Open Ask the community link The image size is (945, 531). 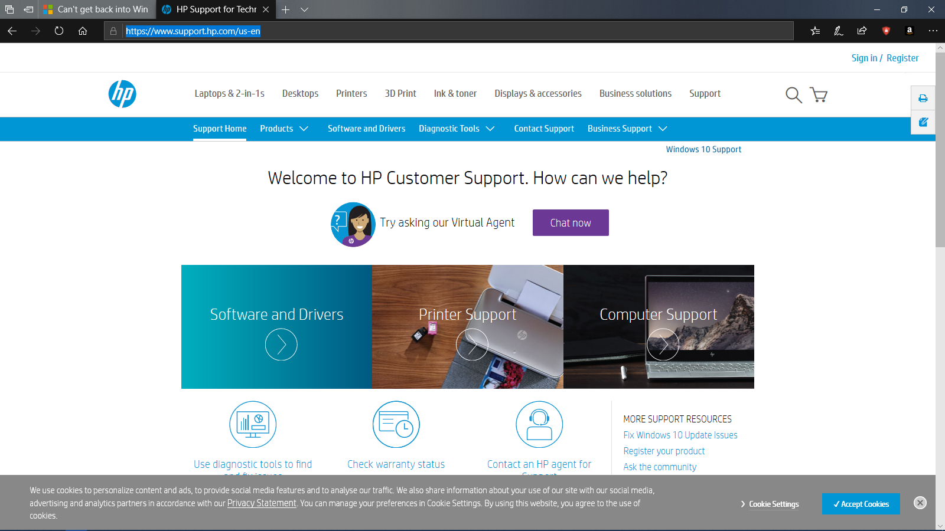click(x=660, y=467)
